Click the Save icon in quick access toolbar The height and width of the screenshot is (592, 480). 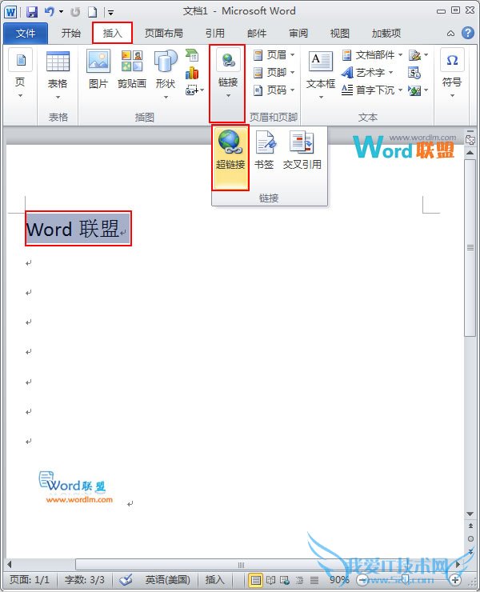point(32,12)
